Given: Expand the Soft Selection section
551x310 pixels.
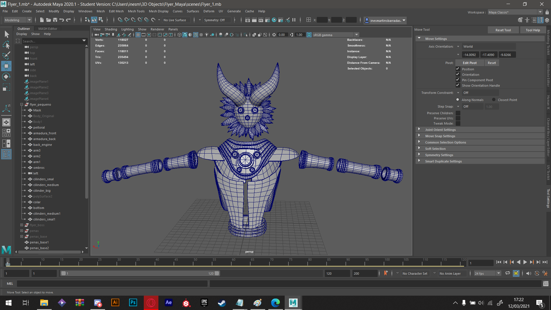Looking at the screenshot, I should click(419, 148).
